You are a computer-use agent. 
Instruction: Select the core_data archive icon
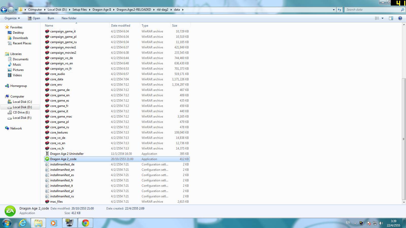[x=47, y=79]
